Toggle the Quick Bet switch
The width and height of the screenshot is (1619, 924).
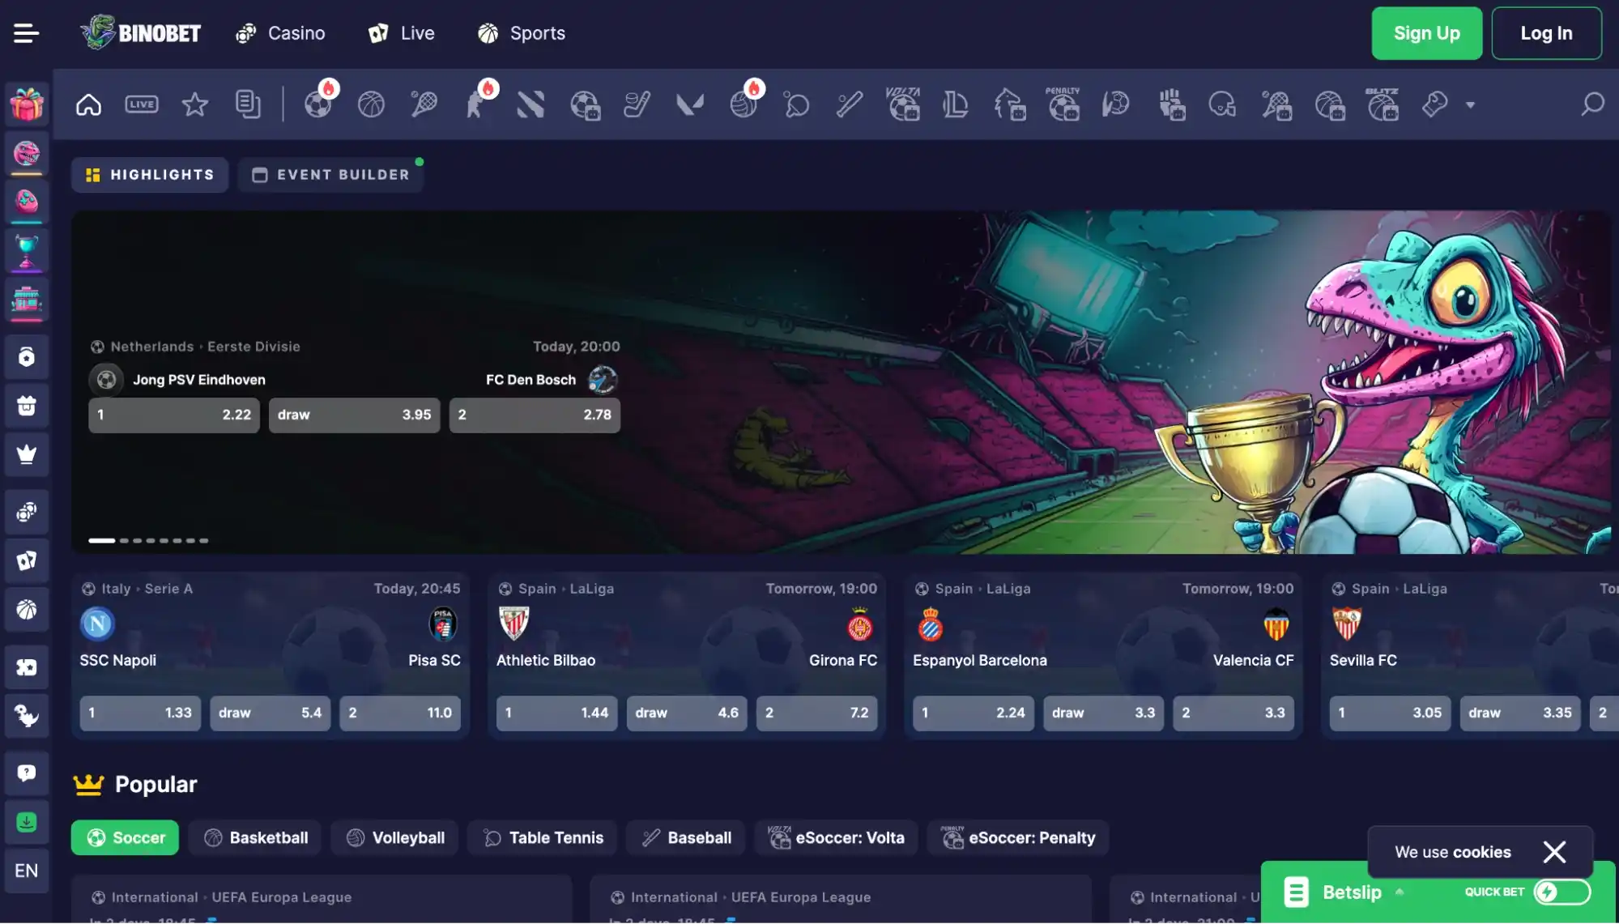[1561, 892]
